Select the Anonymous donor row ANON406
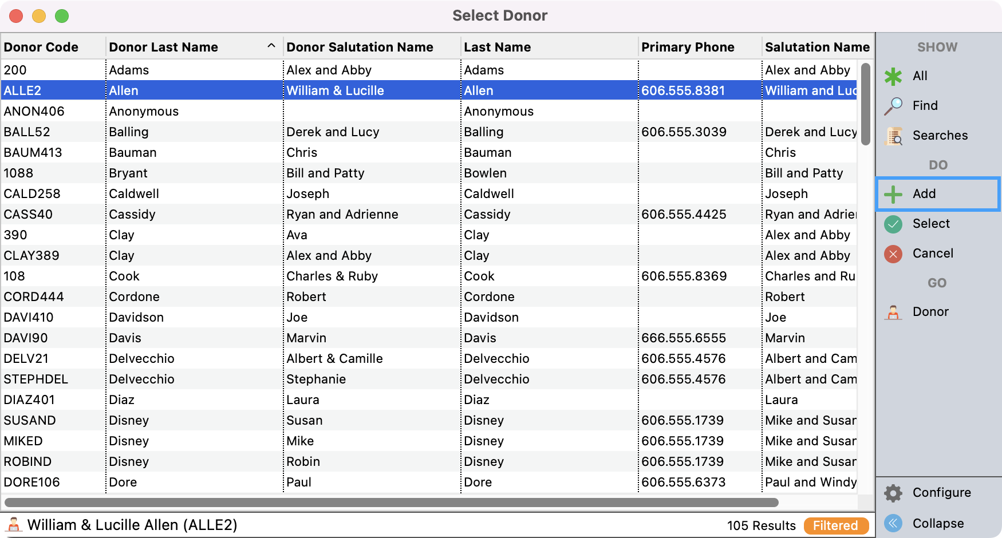This screenshot has height=538, width=1002. tap(34, 111)
